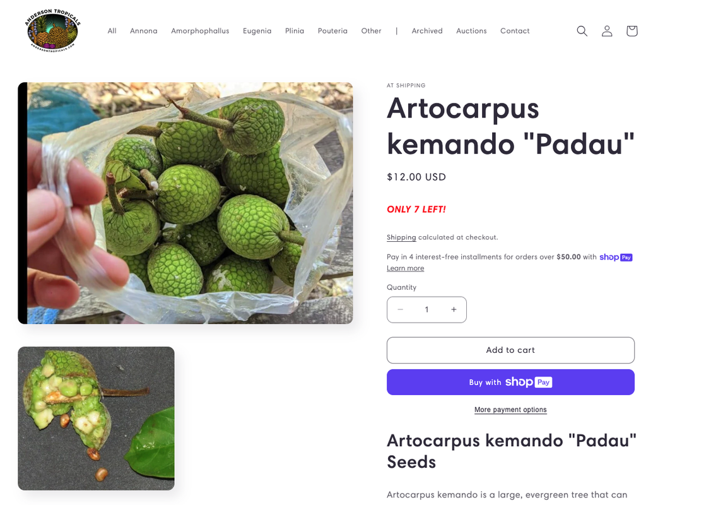Open the Amorphophallus menu item
This screenshot has width=723, height=505.
tap(200, 31)
